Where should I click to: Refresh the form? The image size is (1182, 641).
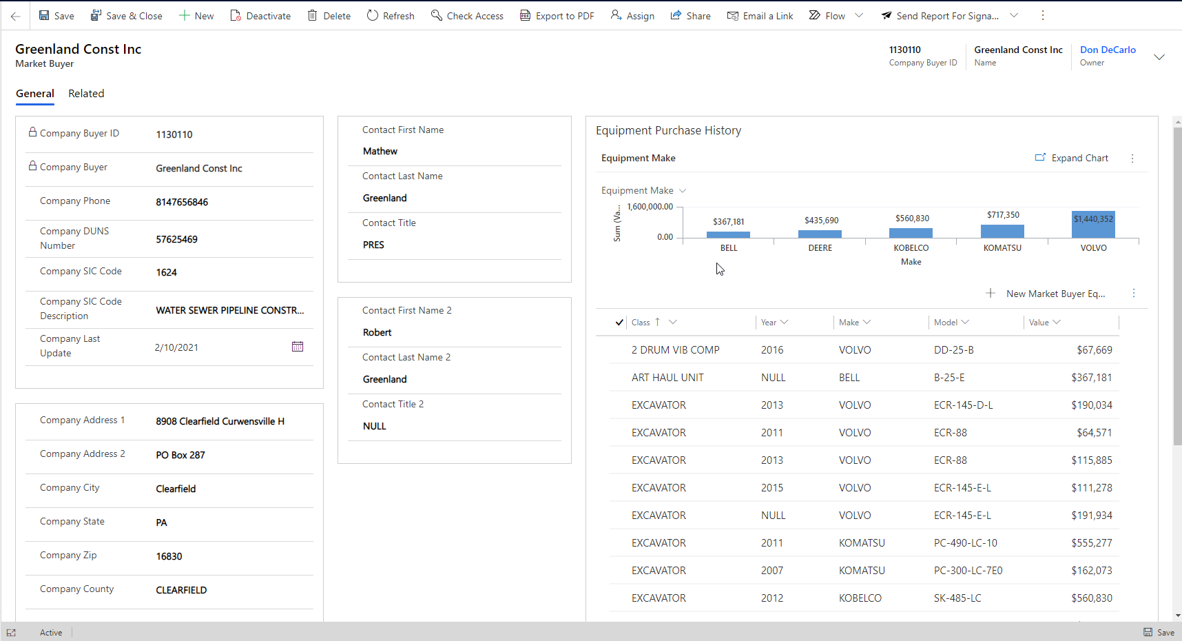391,16
